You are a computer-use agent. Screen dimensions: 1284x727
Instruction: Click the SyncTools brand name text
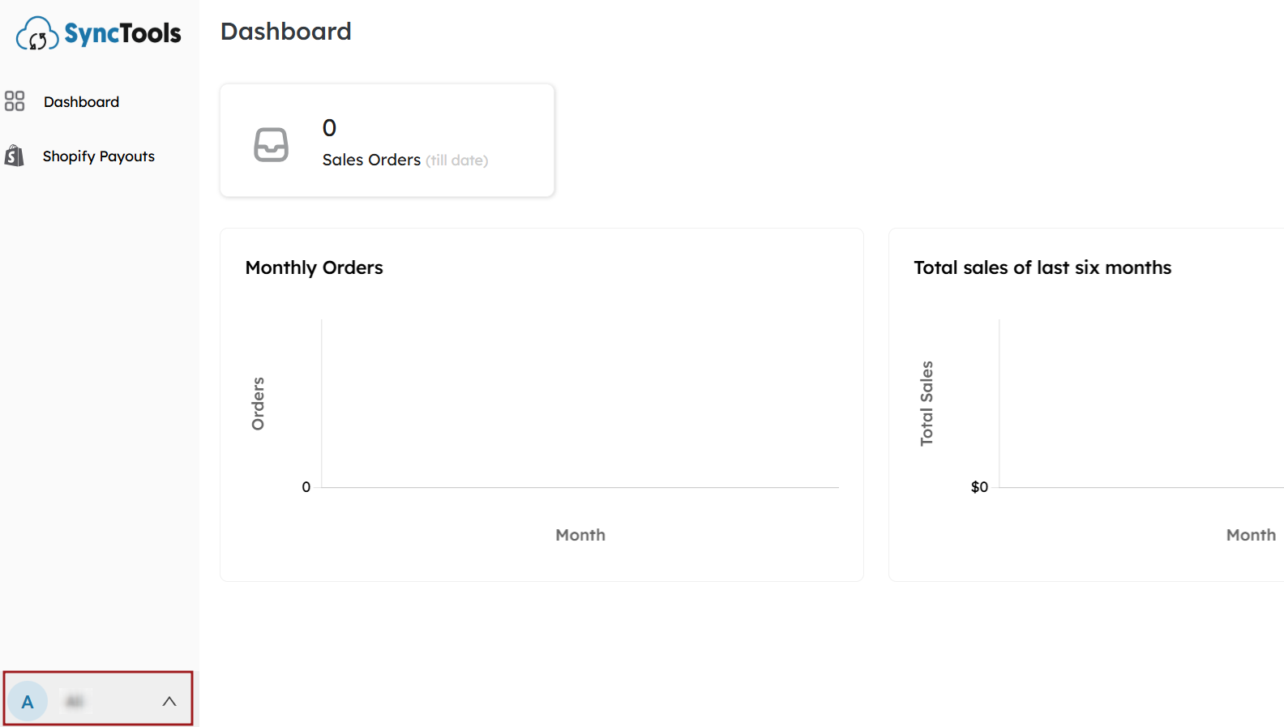(x=122, y=33)
